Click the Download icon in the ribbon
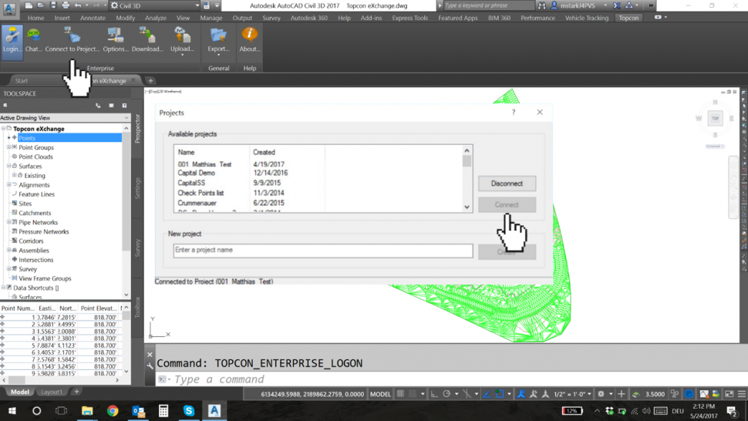The width and height of the screenshot is (748, 421). tap(147, 40)
